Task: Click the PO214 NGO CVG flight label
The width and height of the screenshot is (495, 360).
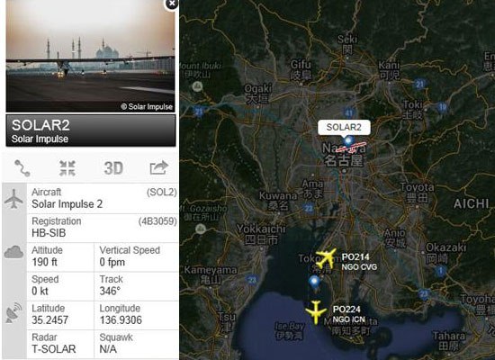Action: click(359, 262)
